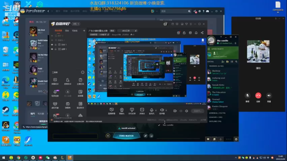Click the share icon above the stream preview
This screenshot has width=287, height=161.
click(x=202, y=33)
